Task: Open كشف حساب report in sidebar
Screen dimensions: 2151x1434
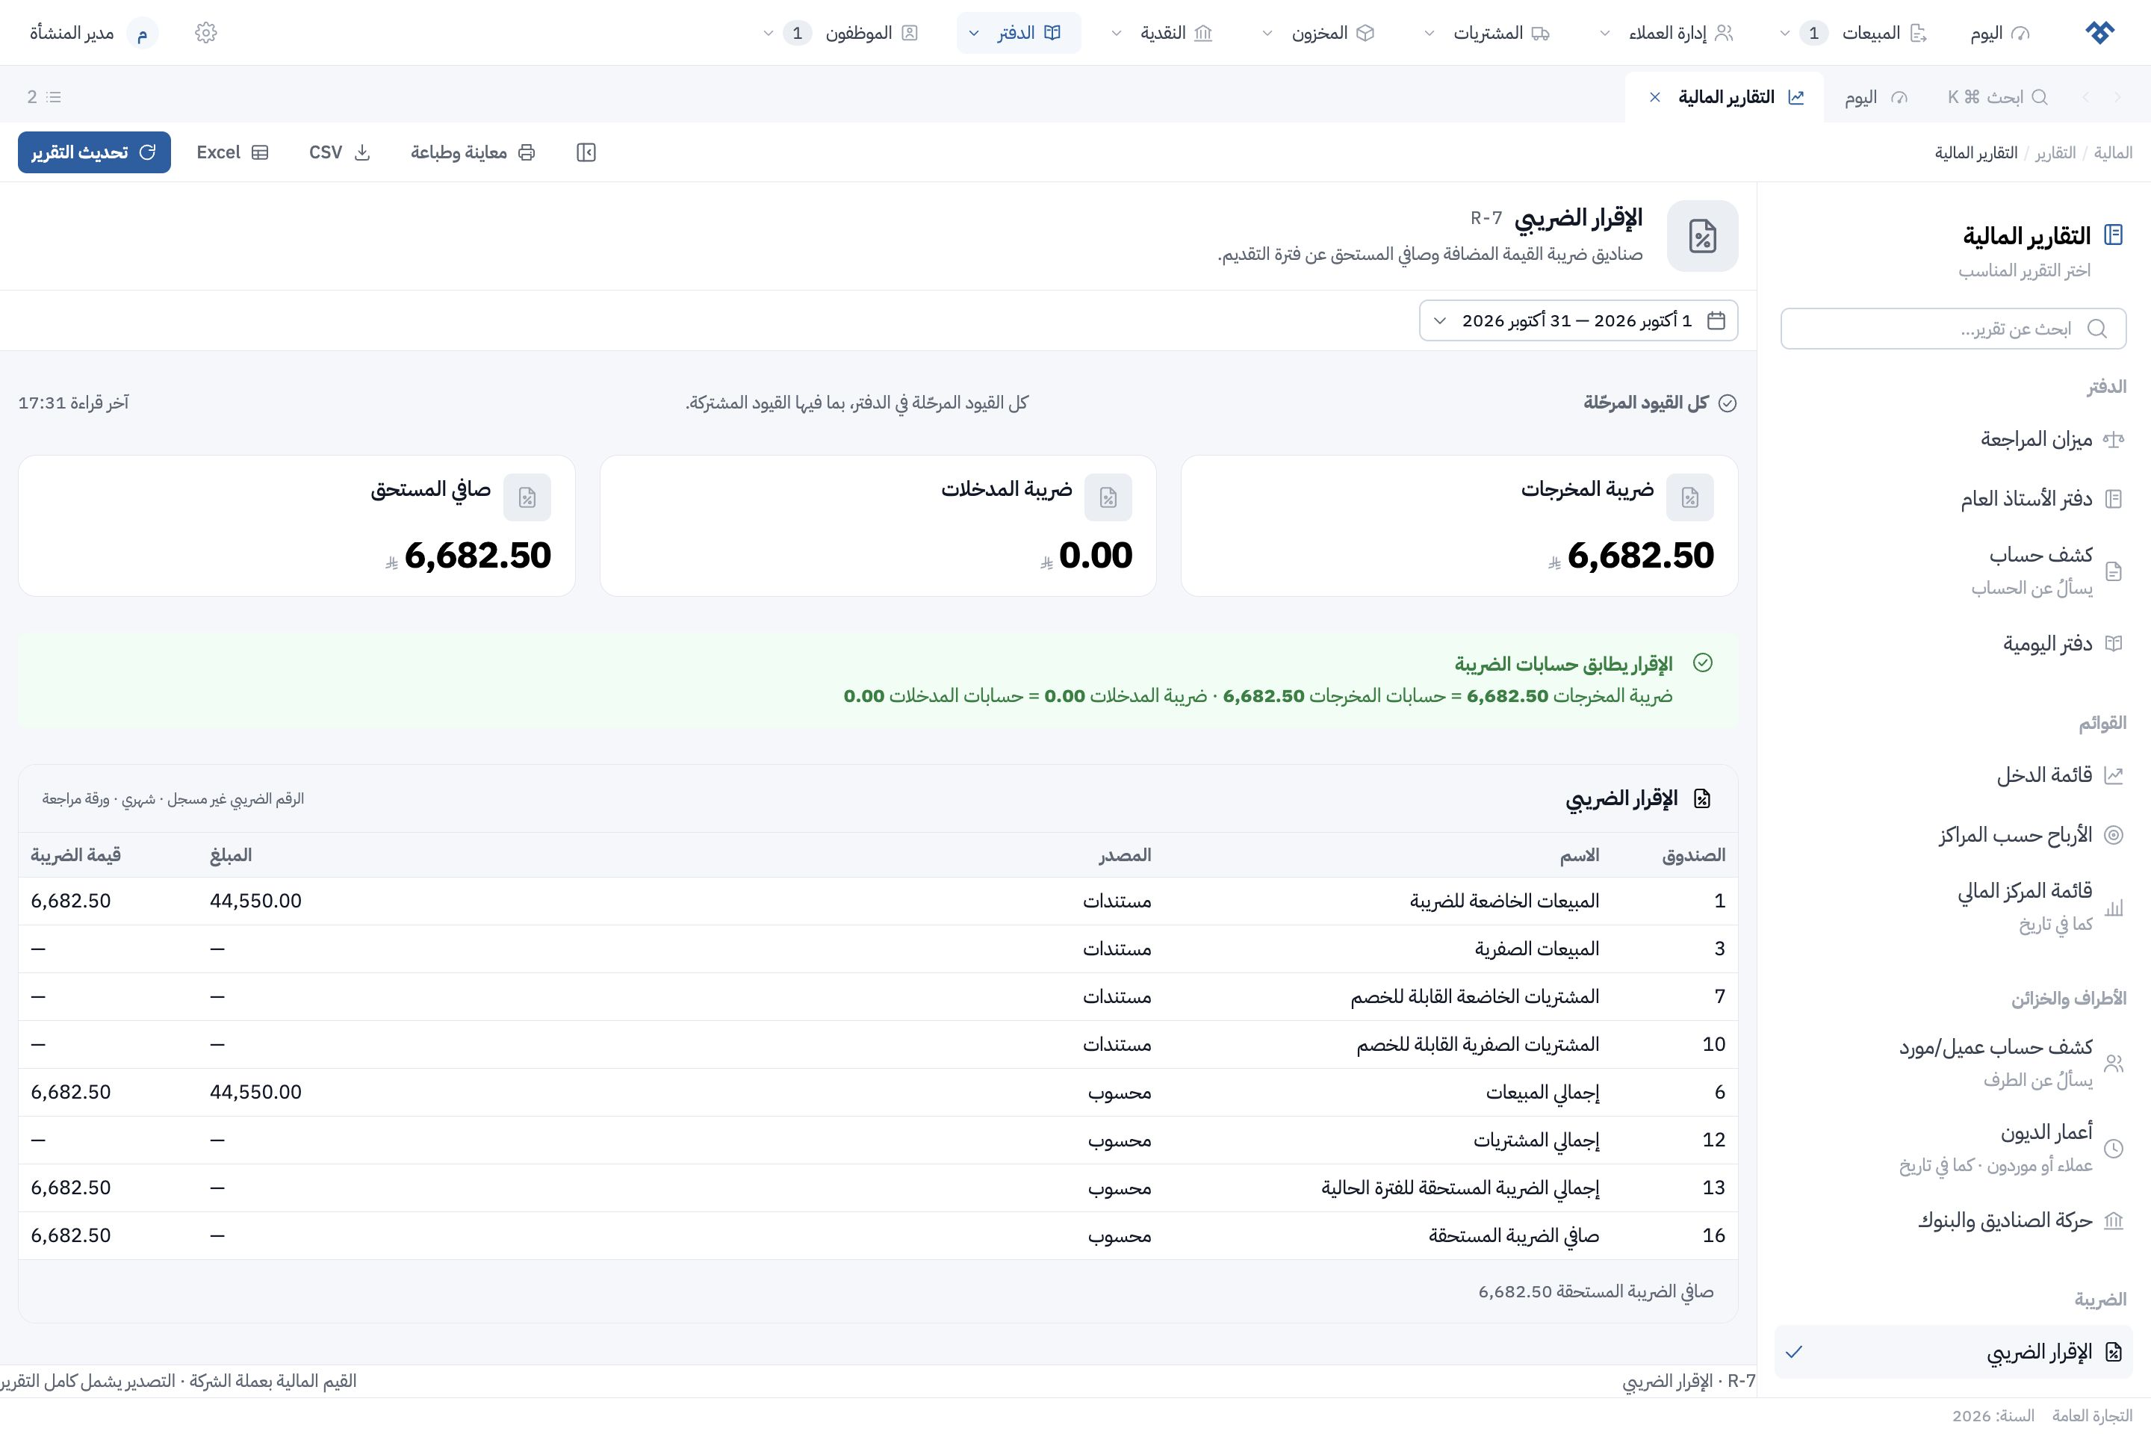Action: tap(1954, 571)
